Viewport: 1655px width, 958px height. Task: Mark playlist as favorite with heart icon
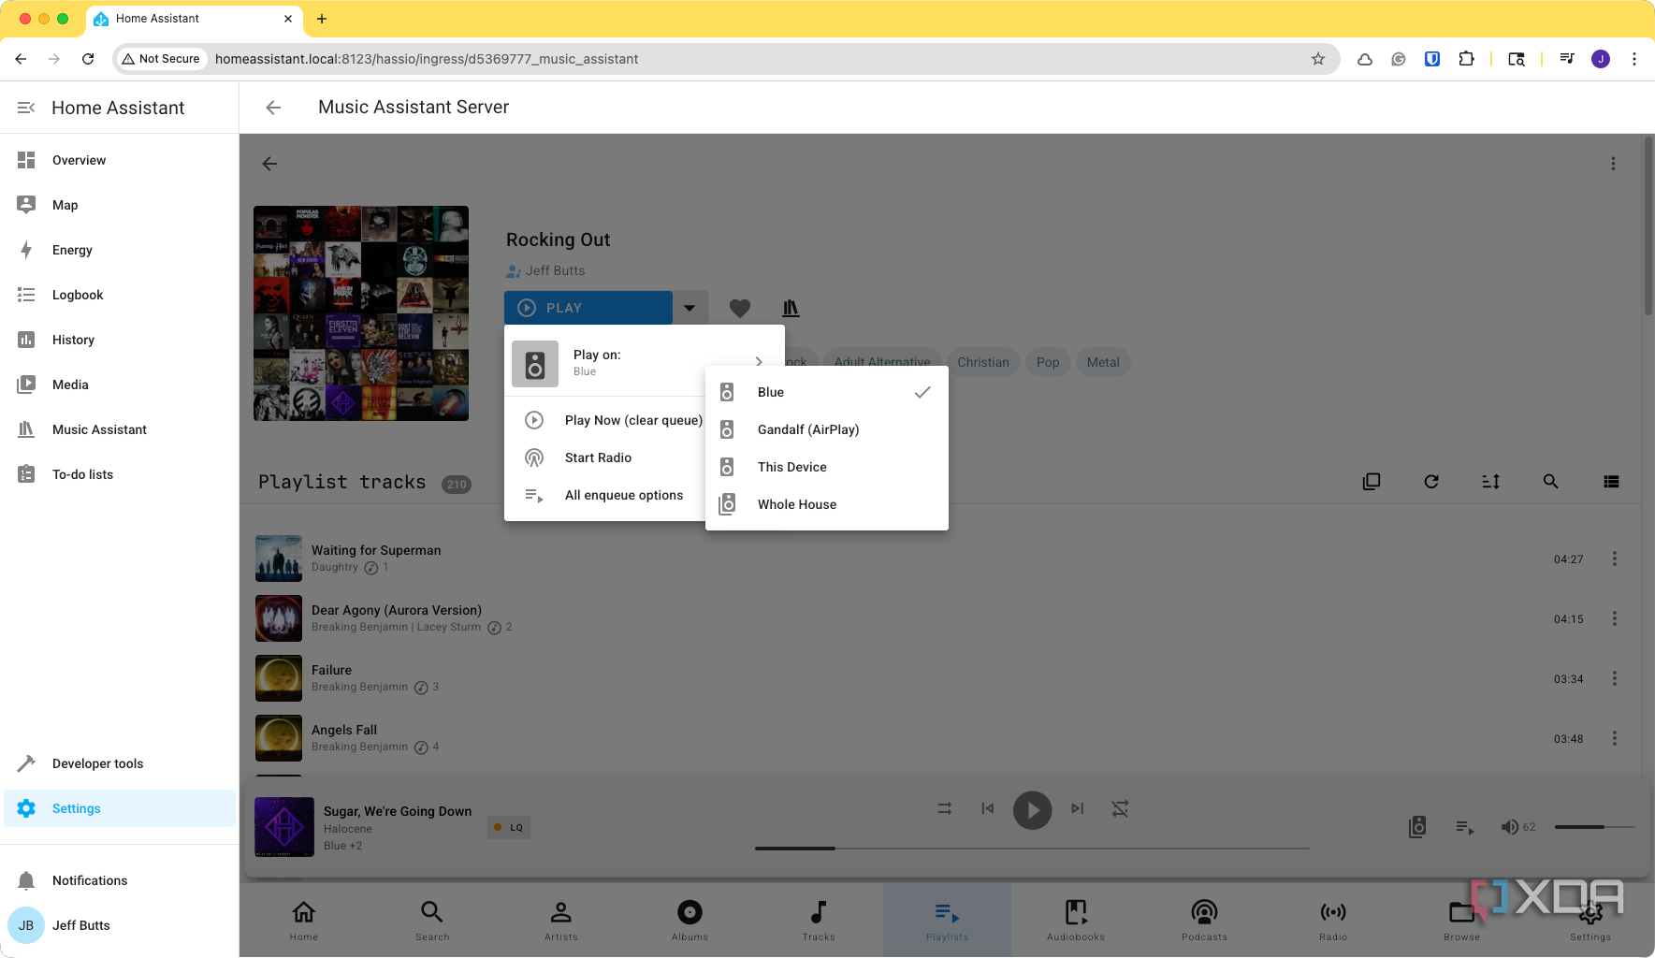coord(739,308)
